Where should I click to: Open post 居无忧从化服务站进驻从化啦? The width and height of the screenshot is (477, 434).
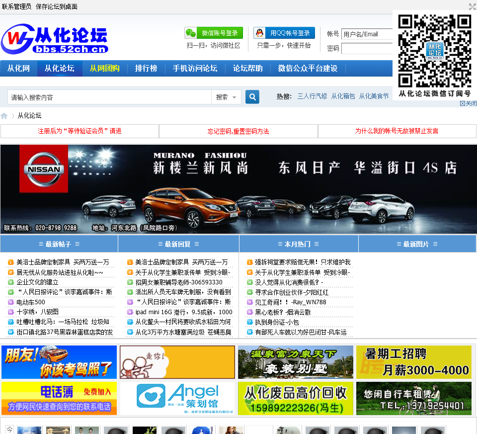coord(60,272)
